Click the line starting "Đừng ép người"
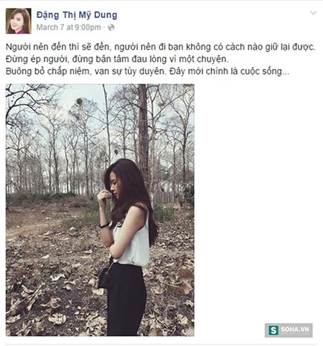The image size is (323, 346). click(117, 59)
